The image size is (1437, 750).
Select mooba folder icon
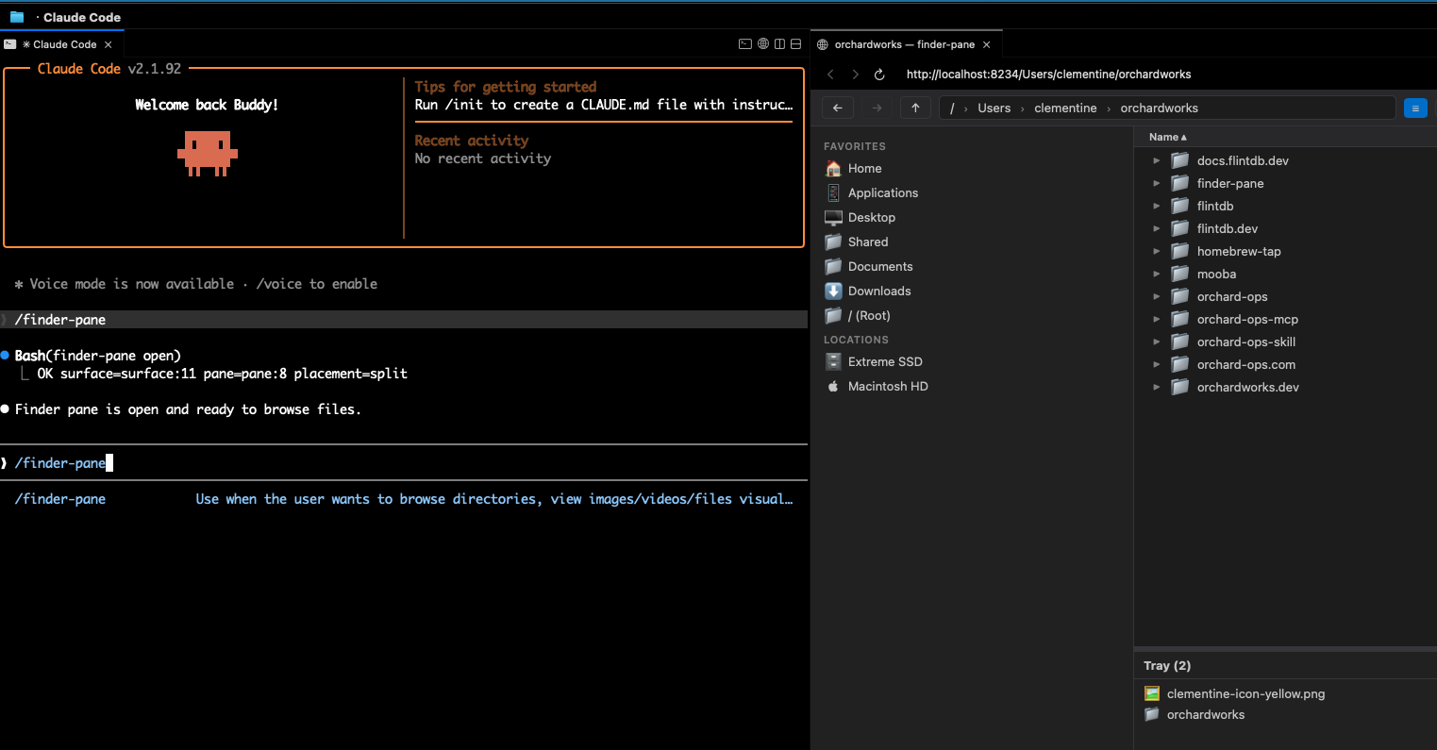click(x=1179, y=274)
